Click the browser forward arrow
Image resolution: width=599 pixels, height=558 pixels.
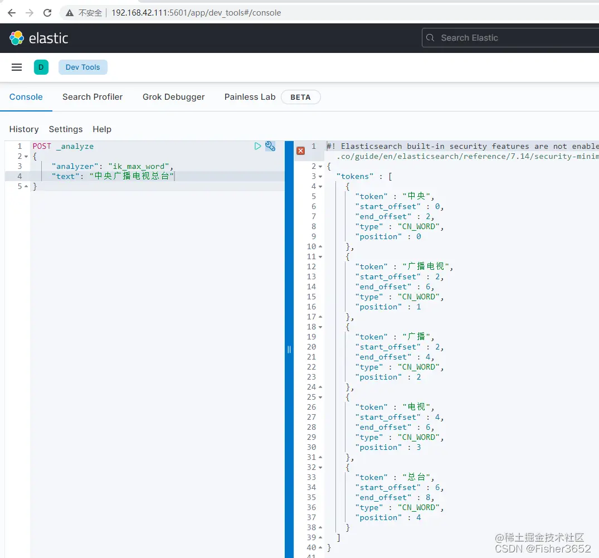(x=30, y=13)
